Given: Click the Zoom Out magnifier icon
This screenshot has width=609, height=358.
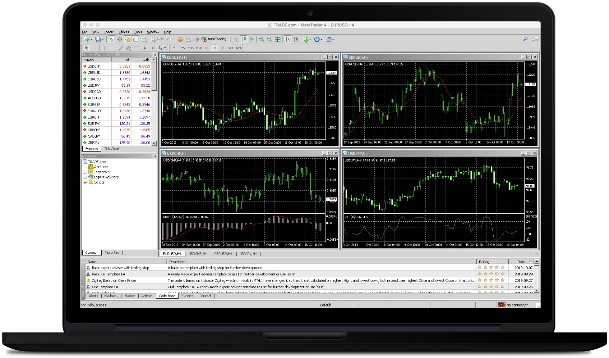Looking at the screenshot, I should (270, 39).
